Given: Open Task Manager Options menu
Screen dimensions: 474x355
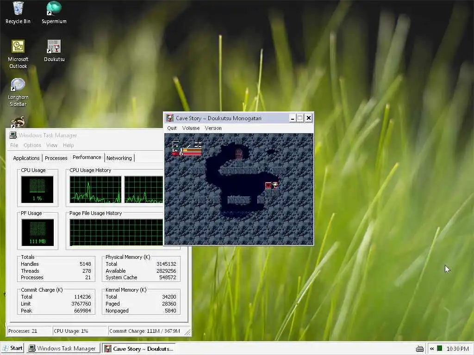Looking at the screenshot, I should pos(32,145).
